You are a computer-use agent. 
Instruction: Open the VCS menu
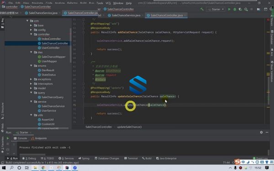[108, 3]
